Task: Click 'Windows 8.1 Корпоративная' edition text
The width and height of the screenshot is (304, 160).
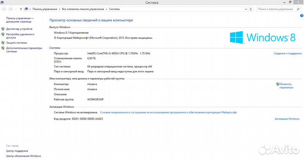Action: pos(71,33)
